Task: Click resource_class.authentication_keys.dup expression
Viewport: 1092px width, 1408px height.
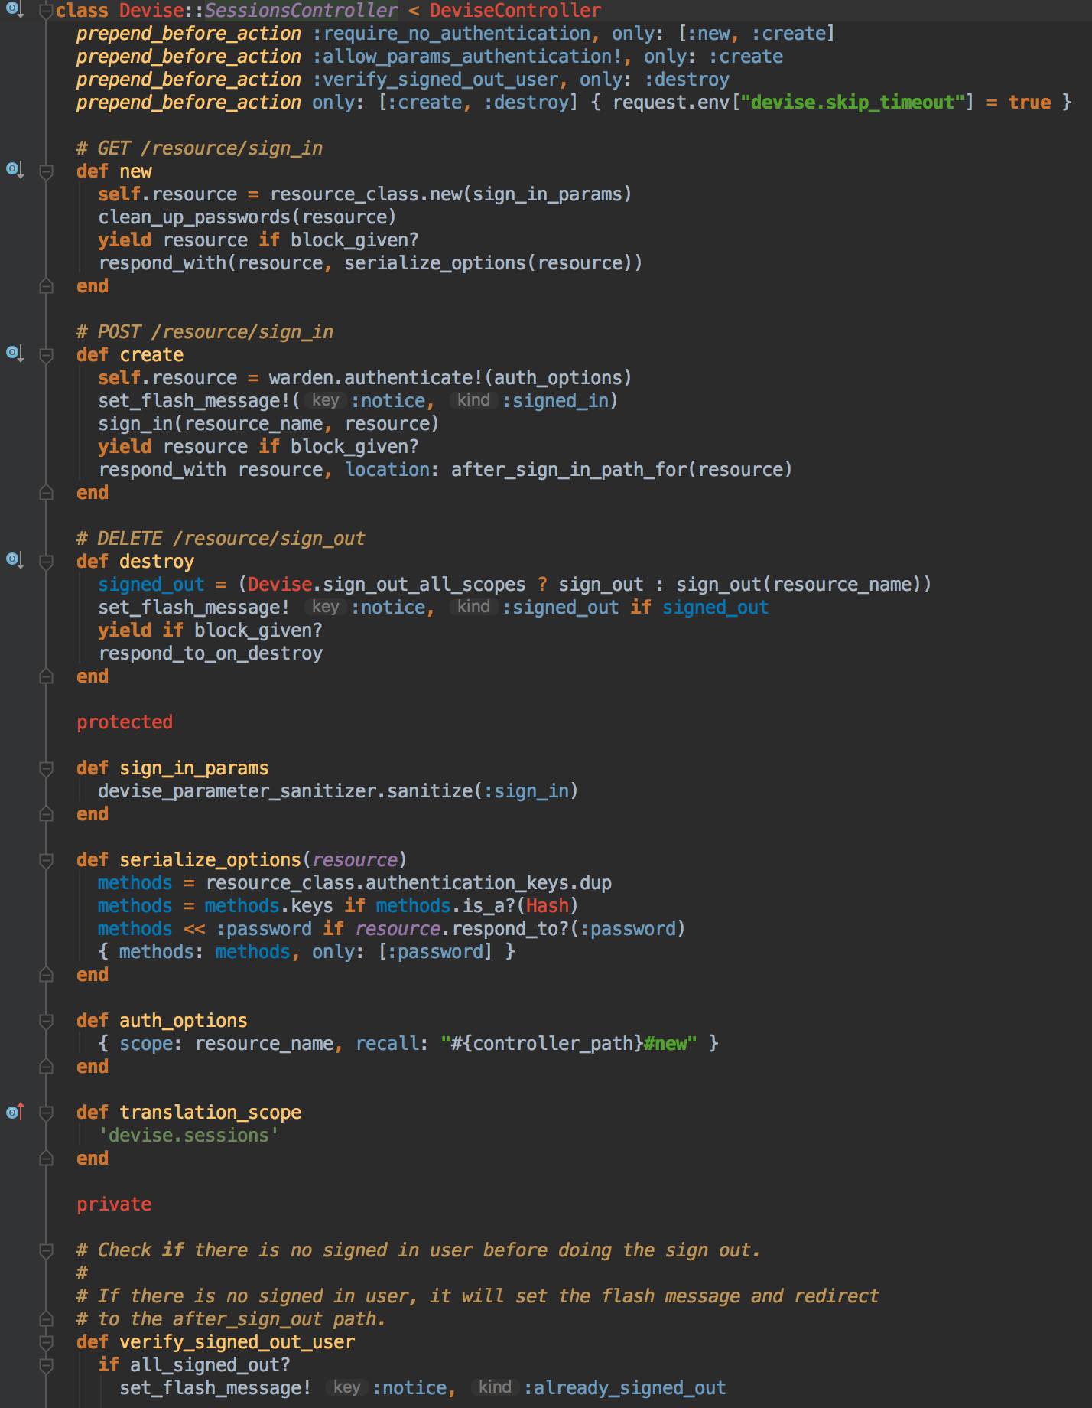Action: click(408, 883)
